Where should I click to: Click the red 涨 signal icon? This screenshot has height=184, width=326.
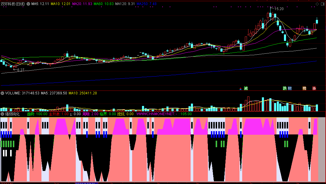[314, 88]
